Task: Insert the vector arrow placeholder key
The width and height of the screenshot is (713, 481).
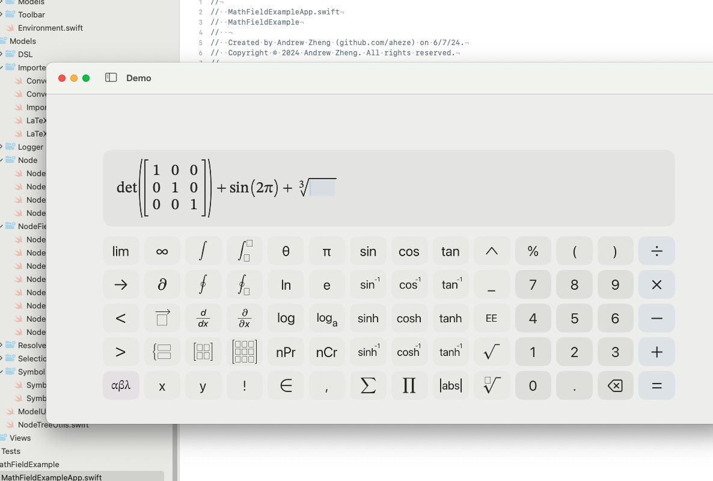Action: coord(162,318)
